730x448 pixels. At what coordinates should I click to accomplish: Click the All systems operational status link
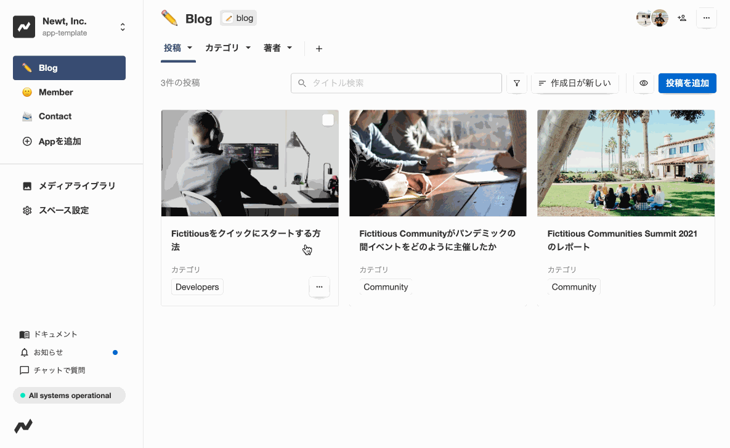[69, 395]
